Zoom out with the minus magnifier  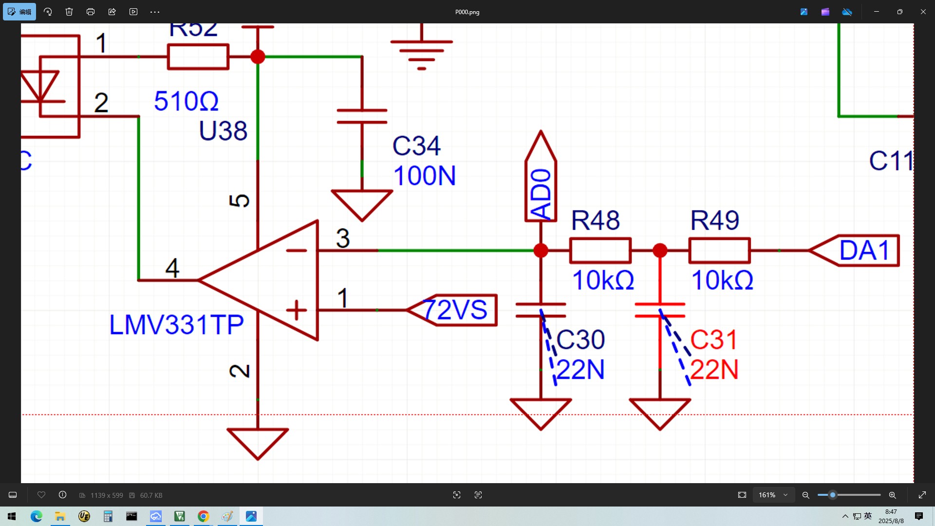(x=806, y=495)
